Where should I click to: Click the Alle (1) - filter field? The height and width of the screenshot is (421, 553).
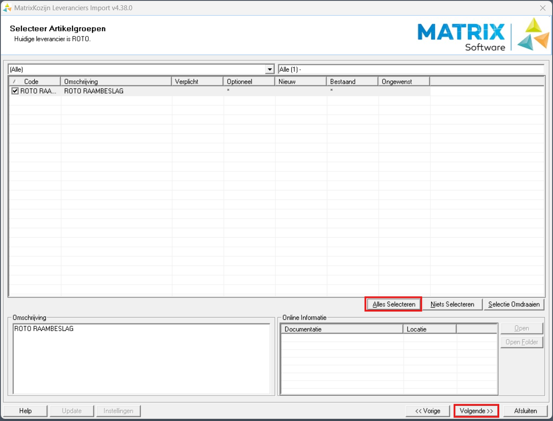411,69
